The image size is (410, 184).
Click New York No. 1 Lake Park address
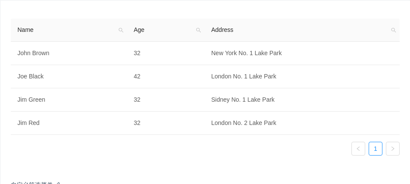[x=246, y=53]
